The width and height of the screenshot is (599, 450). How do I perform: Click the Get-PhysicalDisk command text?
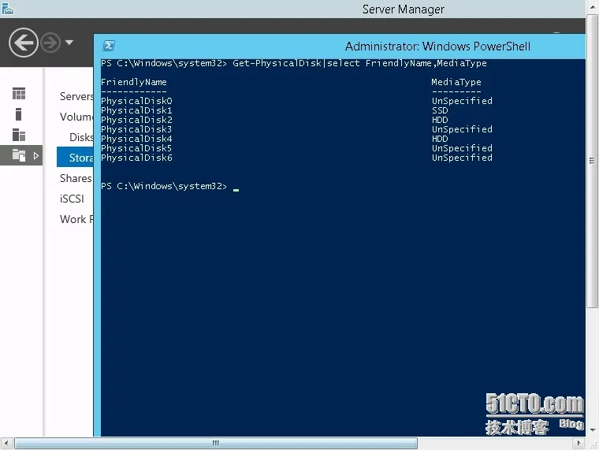(x=359, y=63)
